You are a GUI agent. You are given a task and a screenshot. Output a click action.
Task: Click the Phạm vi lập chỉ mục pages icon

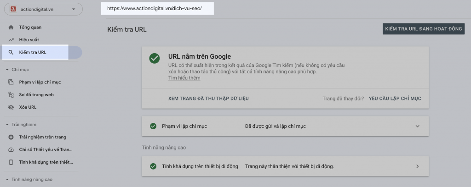point(11,82)
